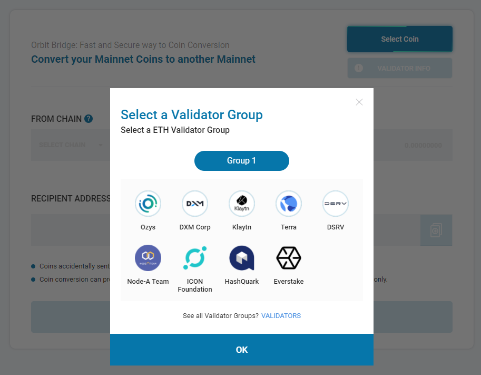Screen dimensions: 481x375
Task: Click the paste icon beside recipient address
Action: click(436, 230)
